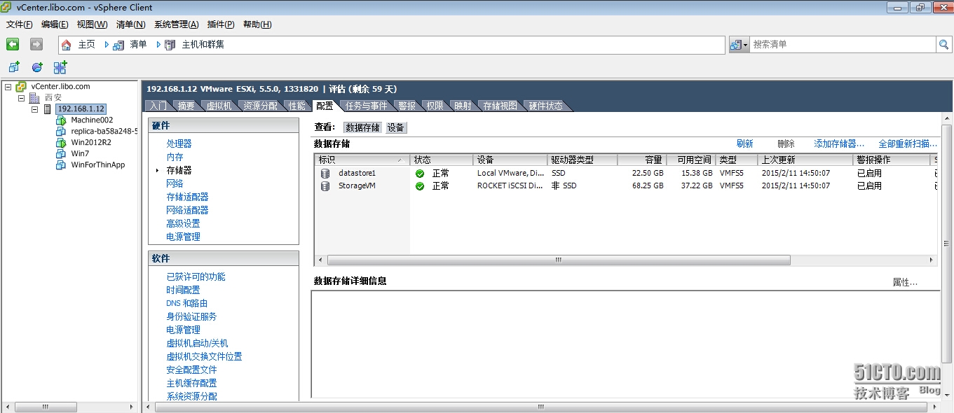Click the Machine002 VM icon
The image size is (954, 413).
(x=61, y=120)
